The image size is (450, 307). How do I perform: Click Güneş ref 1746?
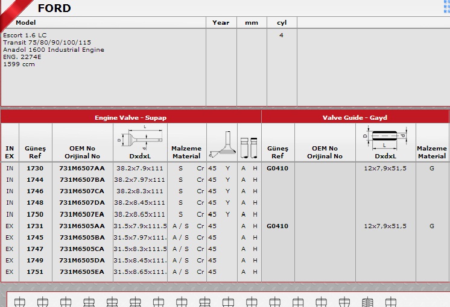point(35,191)
